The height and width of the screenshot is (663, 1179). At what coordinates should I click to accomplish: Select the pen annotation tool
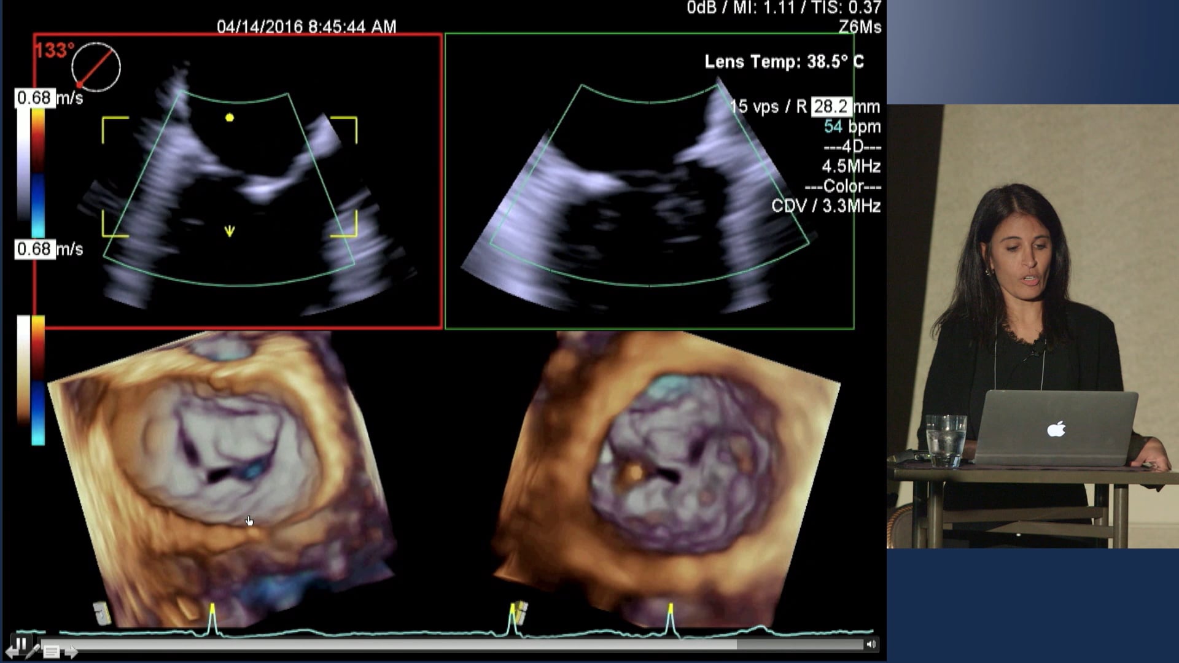point(32,651)
